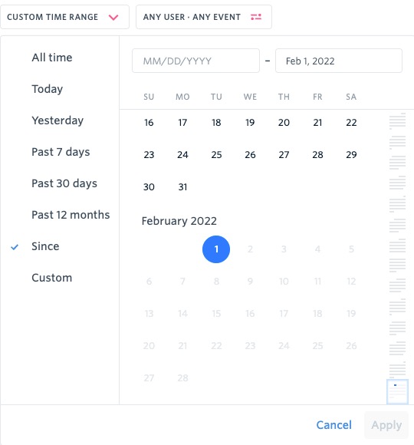Click the pink filter sliders icon
The height and width of the screenshot is (445, 414).
click(256, 17)
